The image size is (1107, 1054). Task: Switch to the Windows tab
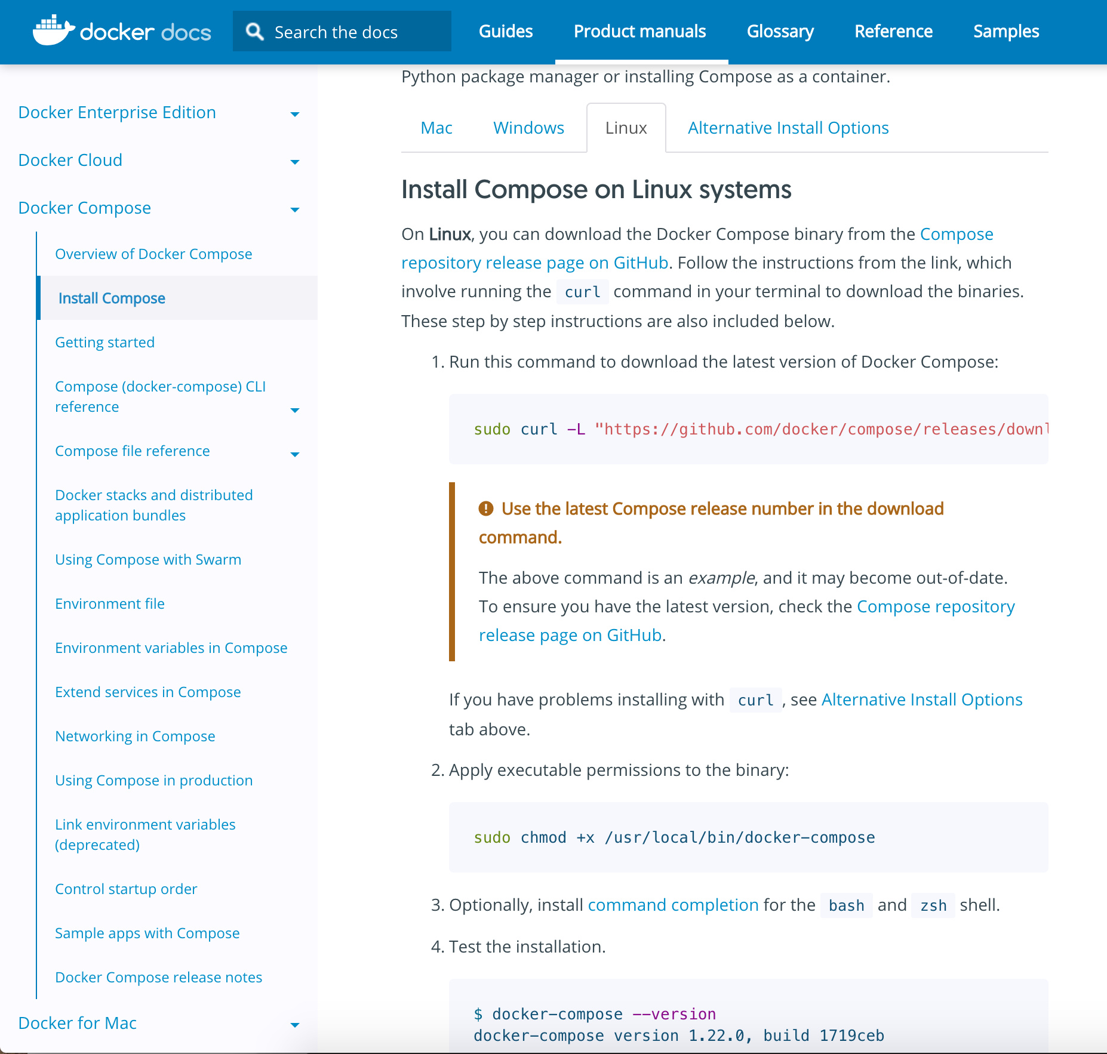click(528, 128)
